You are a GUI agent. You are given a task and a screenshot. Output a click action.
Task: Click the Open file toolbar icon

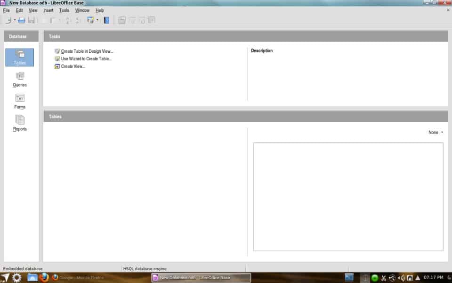[x=22, y=20]
